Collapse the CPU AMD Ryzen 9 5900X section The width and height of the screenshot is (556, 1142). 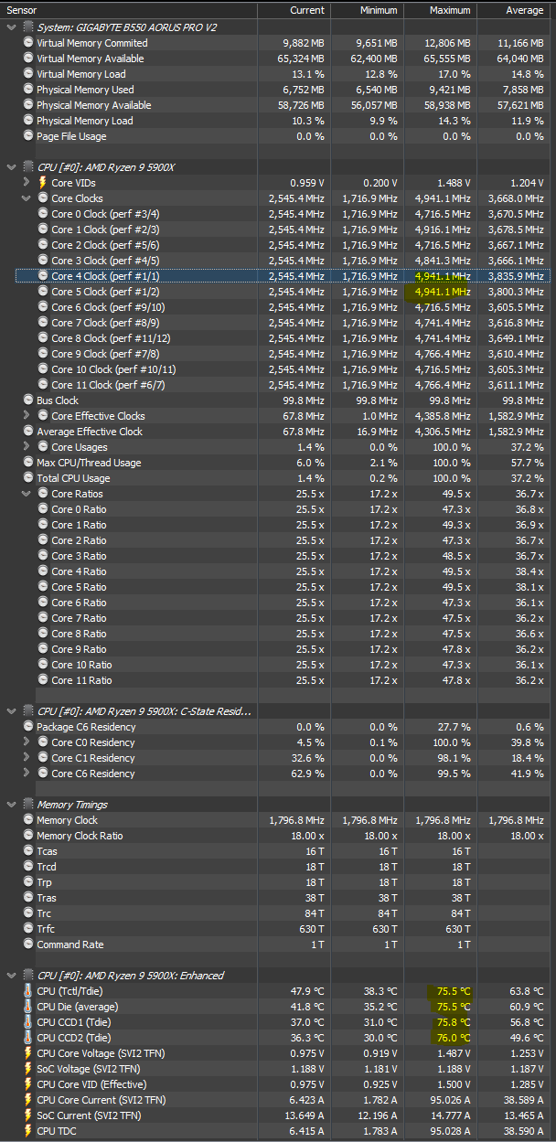coord(11,167)
